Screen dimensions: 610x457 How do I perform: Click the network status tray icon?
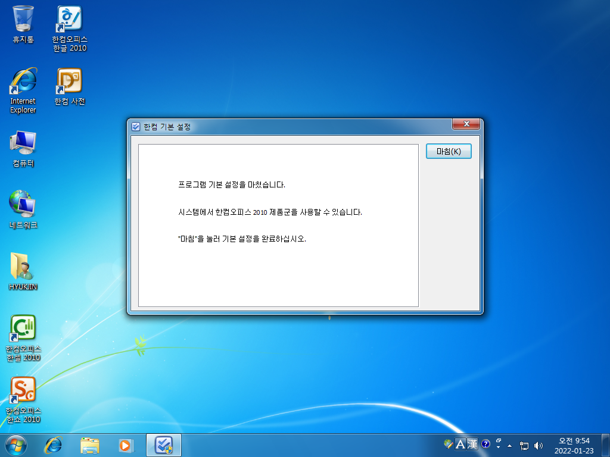coord(524,446)
